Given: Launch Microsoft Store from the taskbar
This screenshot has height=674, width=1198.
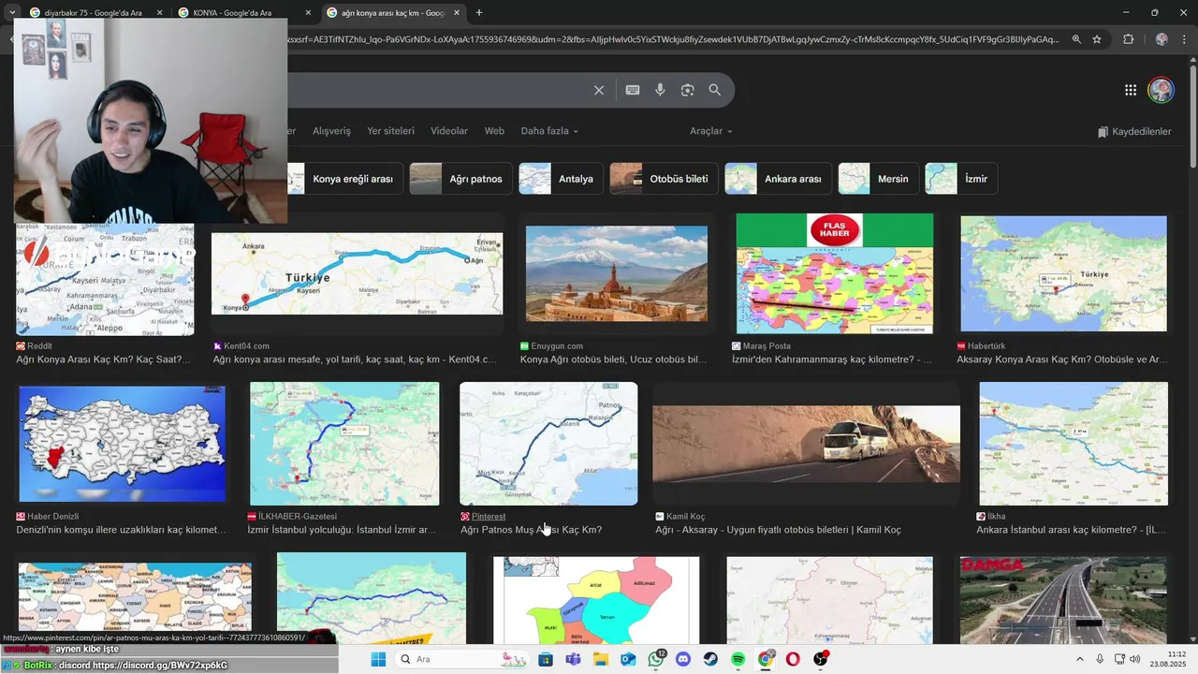Looking at the screenshot, I should (x=546, y=659).
